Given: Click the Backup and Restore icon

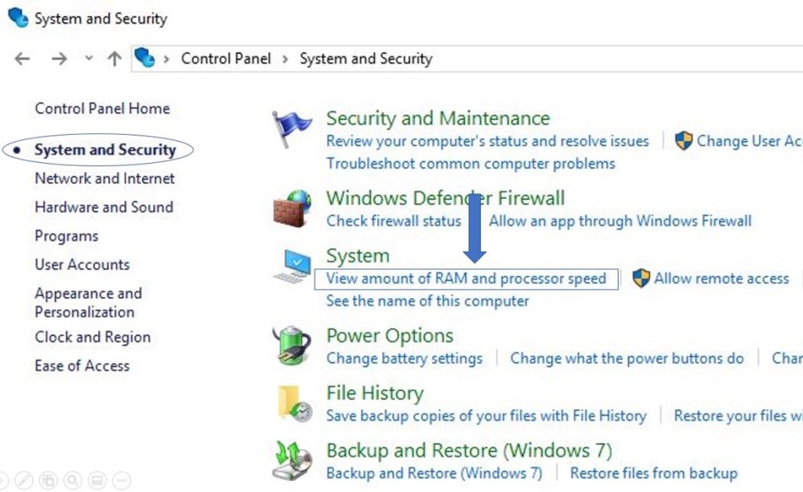Looking at the screenshot, I should [x=292, y=461].
